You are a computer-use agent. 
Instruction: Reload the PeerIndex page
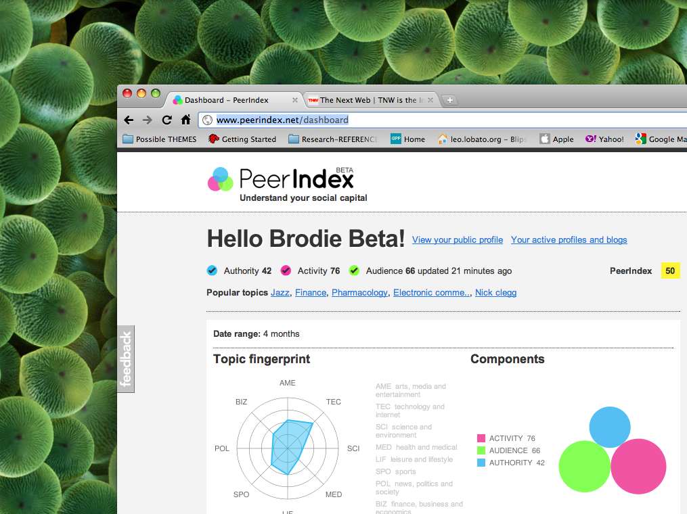(x=167, y=120)
